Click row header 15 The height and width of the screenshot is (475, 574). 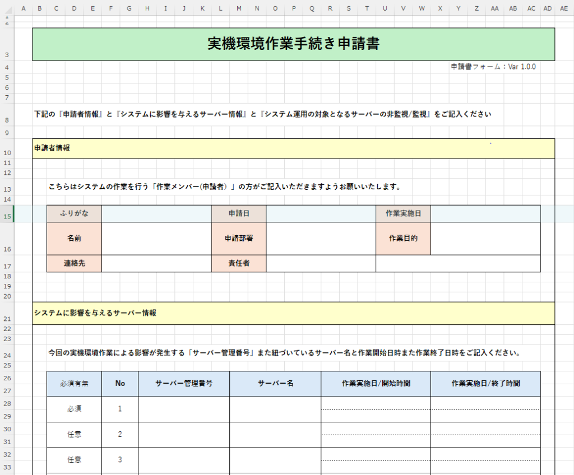(x=7, y=216)
